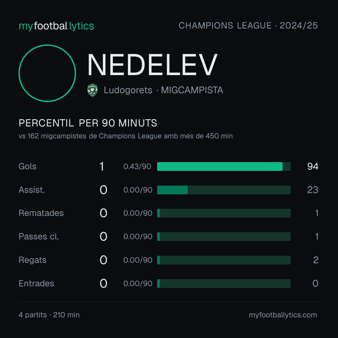Click the Regats percentile bar
The height and width of the screenshot is (338, 338).
coord(224,260)
